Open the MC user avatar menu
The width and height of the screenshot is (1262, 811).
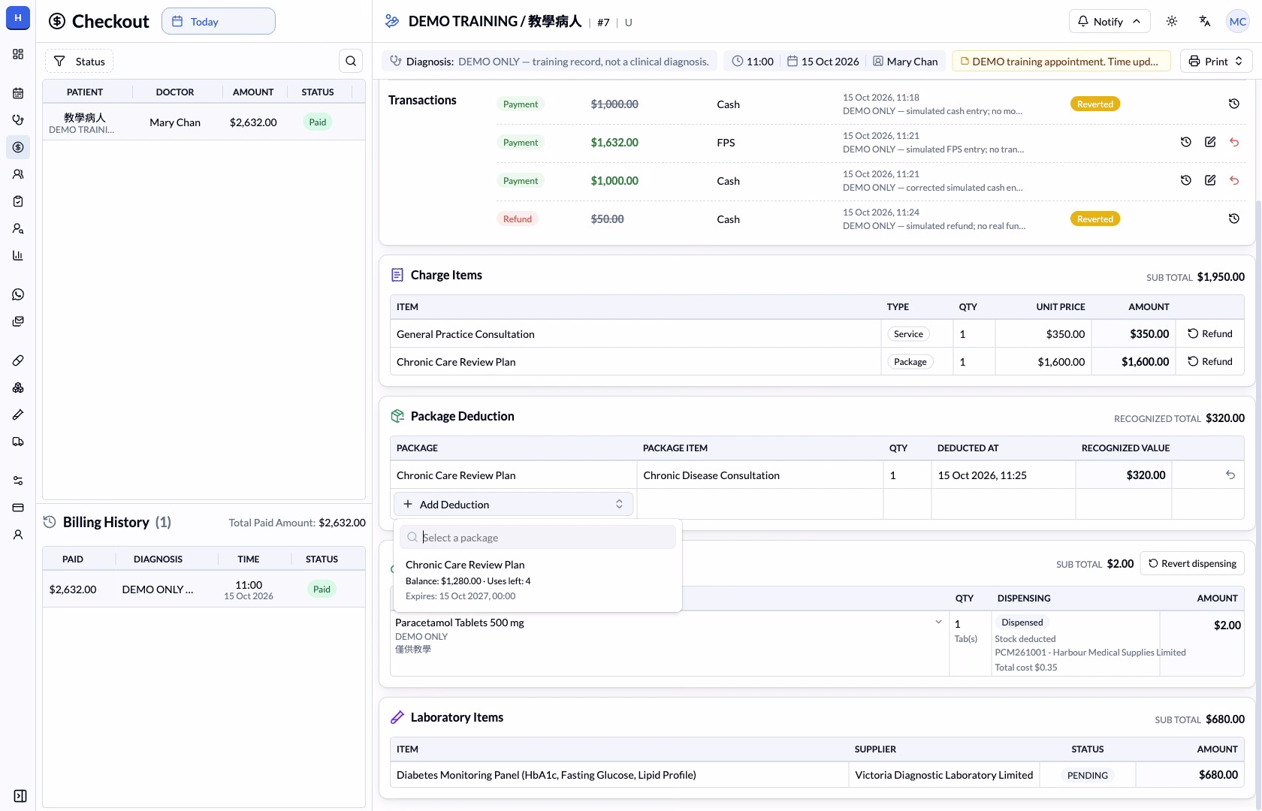1238,21
